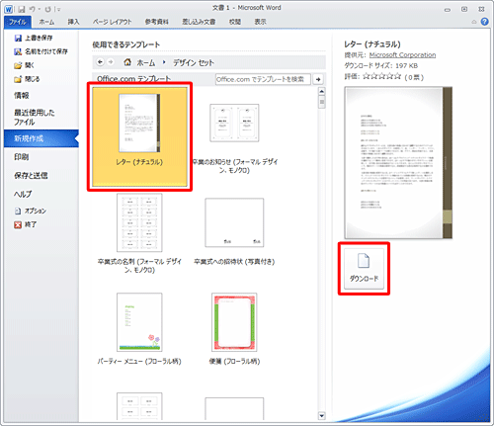Viewport: 494px width, 426px height.
Task: Click 名前を付けて保存 in the backstage menu
Action: 41,51
